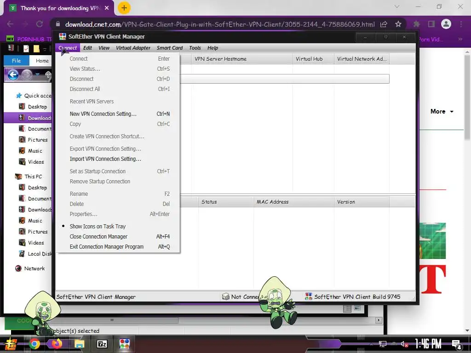Show hidden system tray icons
The height and width of the screenshot is (353, 471).
coord(371,344)
